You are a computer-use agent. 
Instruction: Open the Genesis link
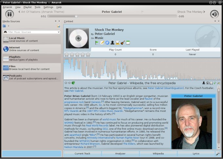96,102
